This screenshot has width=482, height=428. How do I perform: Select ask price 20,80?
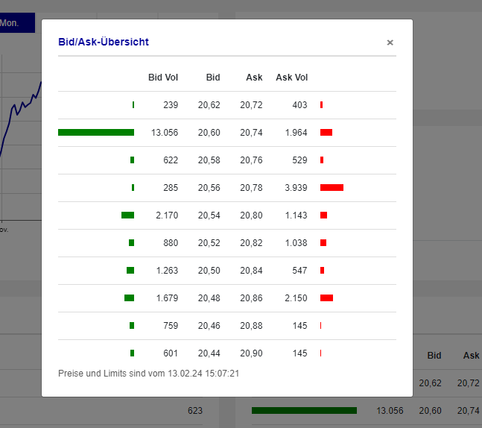click(x=251, y=215)
